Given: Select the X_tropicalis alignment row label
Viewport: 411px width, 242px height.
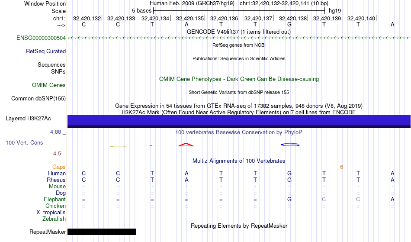Looking at the screenshot, I should [x=51, y=213].
